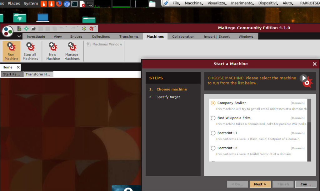Open the Wi-Fi folder on the desktop
Screen dimensions: 320x191
[x=20, y=18]
